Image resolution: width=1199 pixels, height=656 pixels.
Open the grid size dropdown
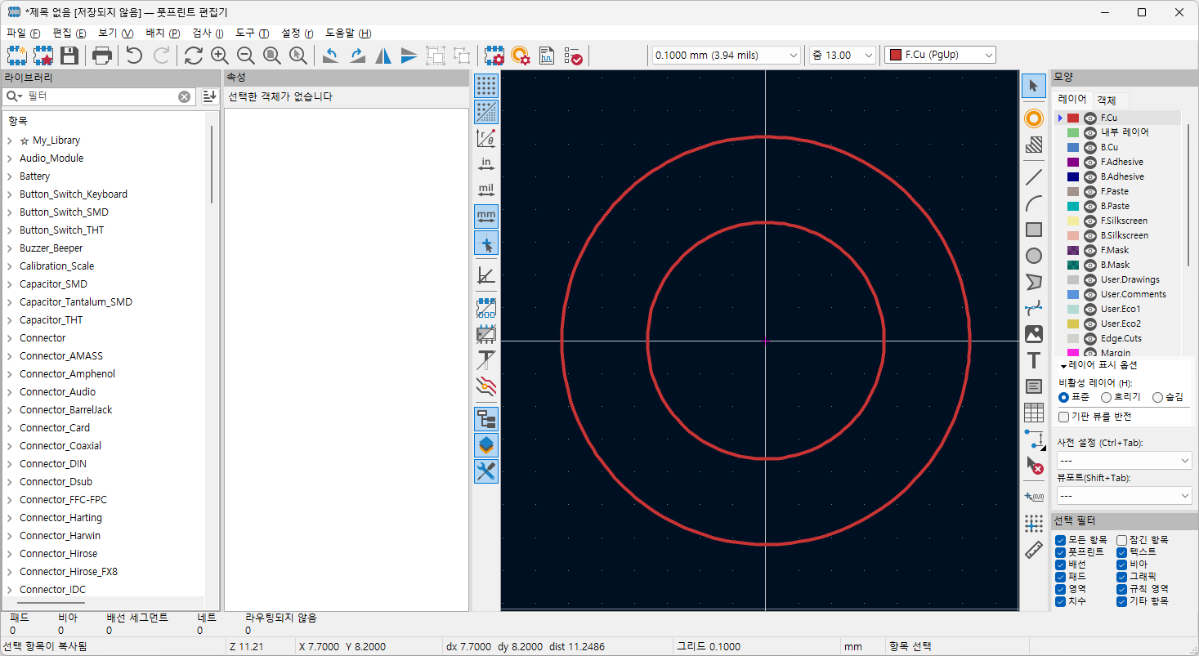coord(726,56)
